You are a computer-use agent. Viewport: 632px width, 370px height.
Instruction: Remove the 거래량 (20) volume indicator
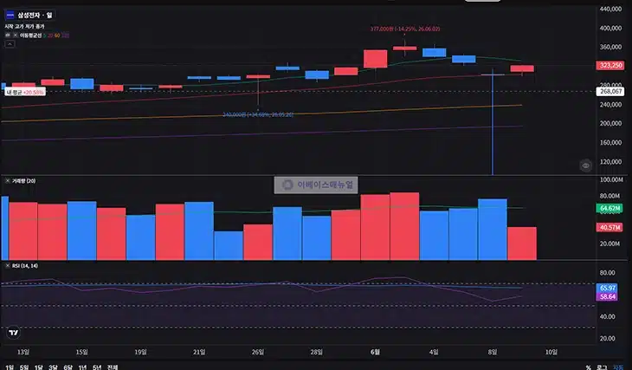(x=7, y=181)
